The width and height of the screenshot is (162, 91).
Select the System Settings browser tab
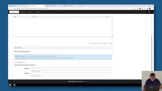click(x=36, y=6)
